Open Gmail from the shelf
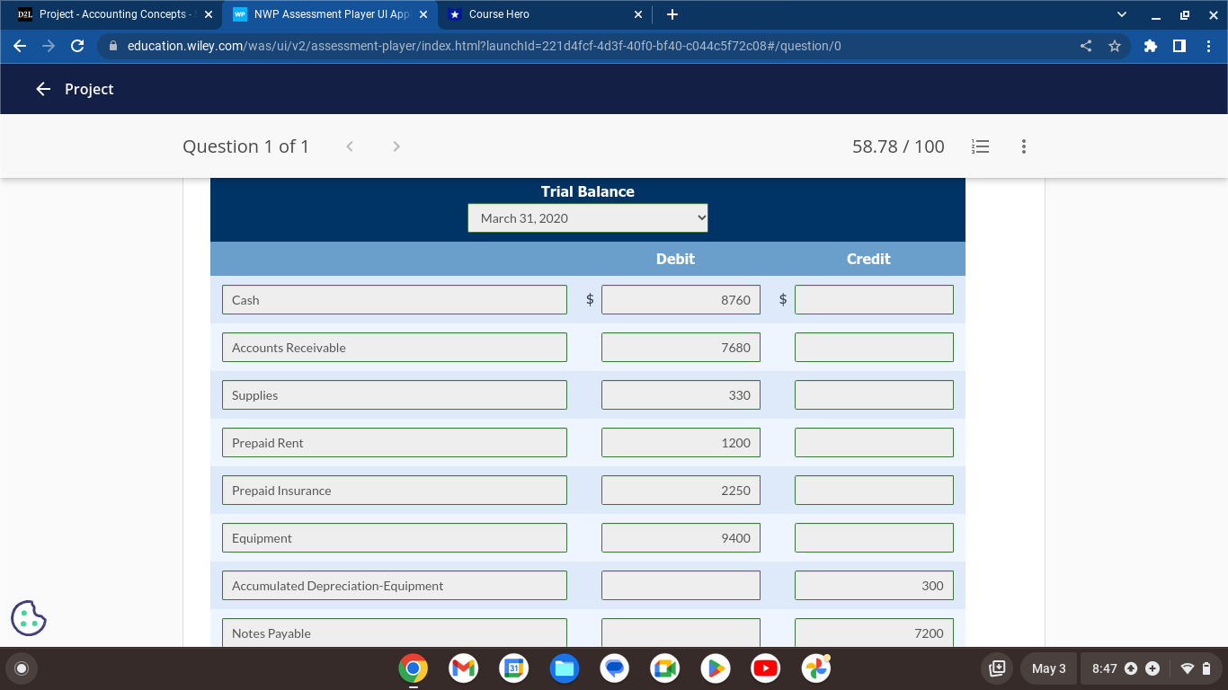1228x690 pixels. 463,668
